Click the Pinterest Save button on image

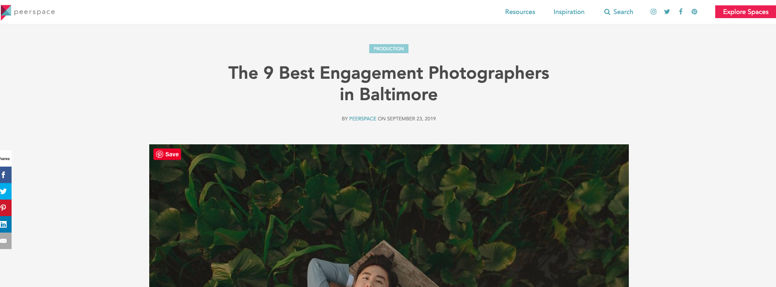point(167,154)
